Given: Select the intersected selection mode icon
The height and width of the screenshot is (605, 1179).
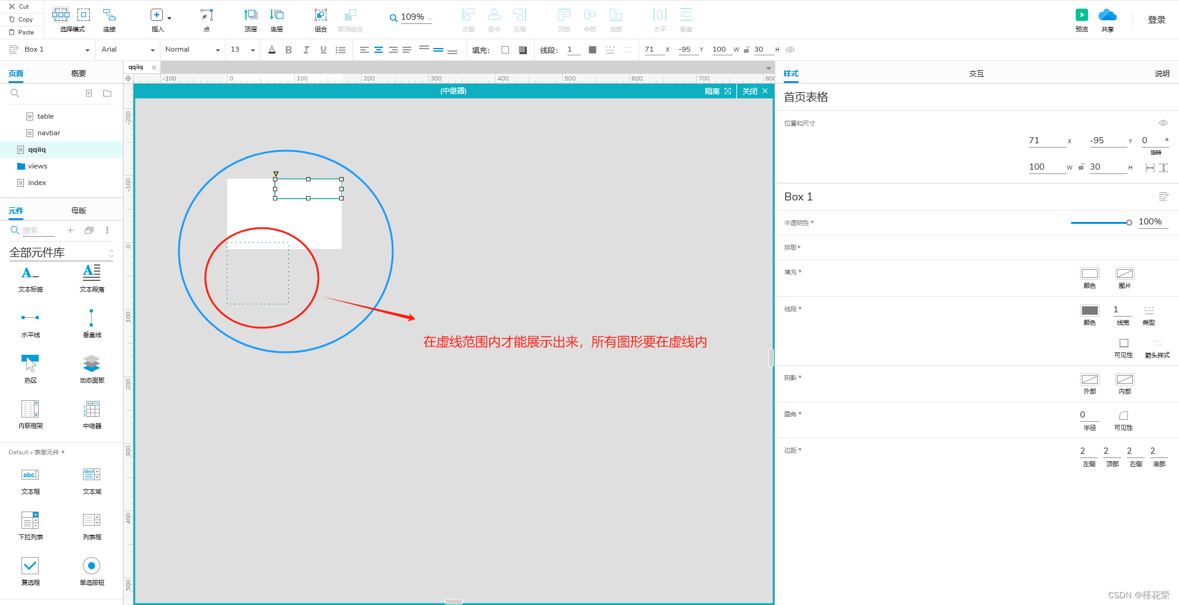Looking at the screenshot, I should [x=61, y=15].
